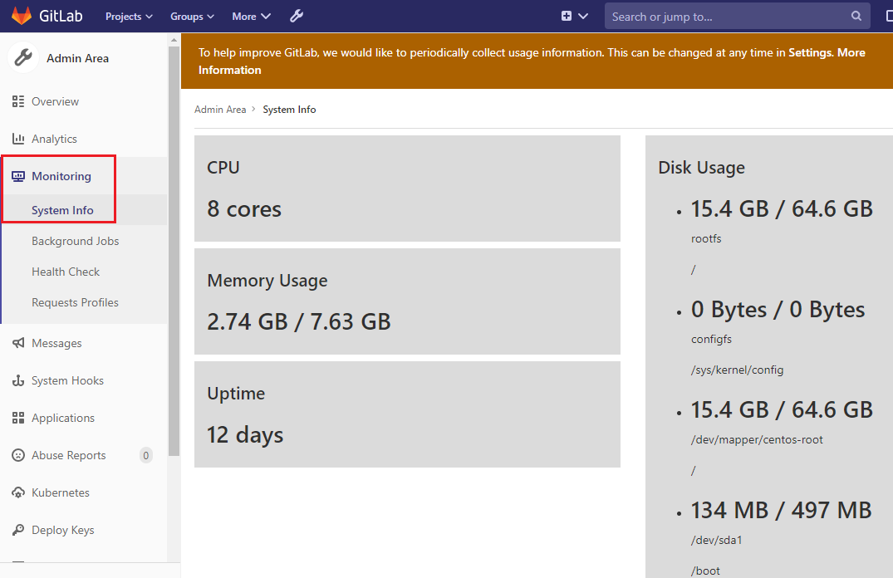
Task: Click the GitLab fox logo
Action: 22,16
